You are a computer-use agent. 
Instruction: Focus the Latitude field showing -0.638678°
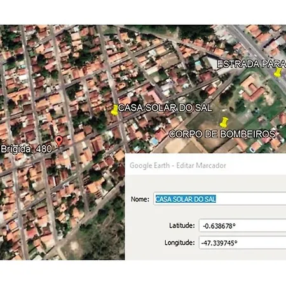[x=243, y=226]
